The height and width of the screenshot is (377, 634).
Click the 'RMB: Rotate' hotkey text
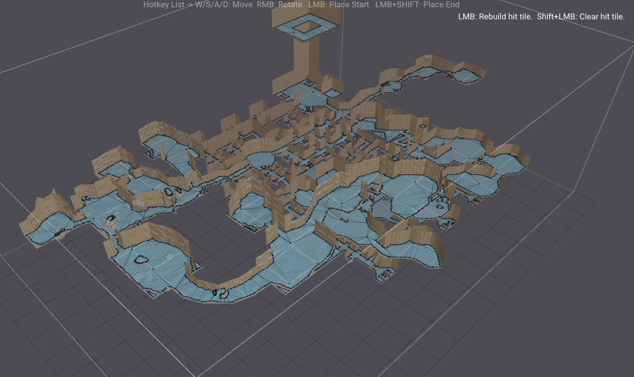point(279,5)
